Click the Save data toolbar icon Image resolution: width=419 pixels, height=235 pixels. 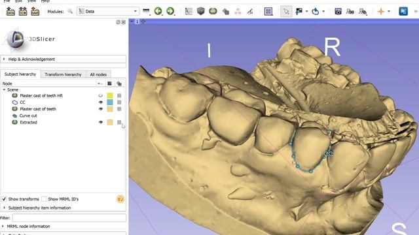pyautogui.click(x=35, y=12)
